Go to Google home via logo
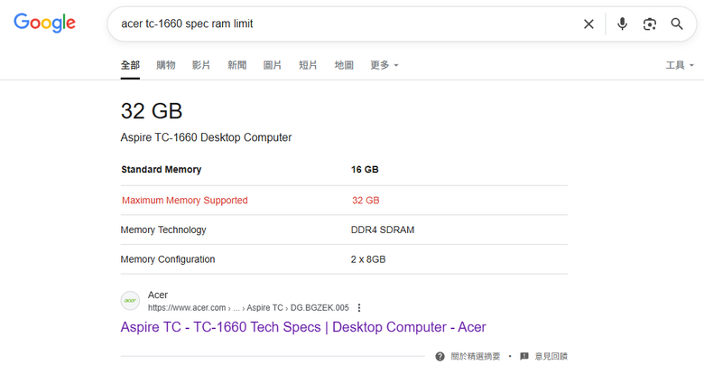 44,23
